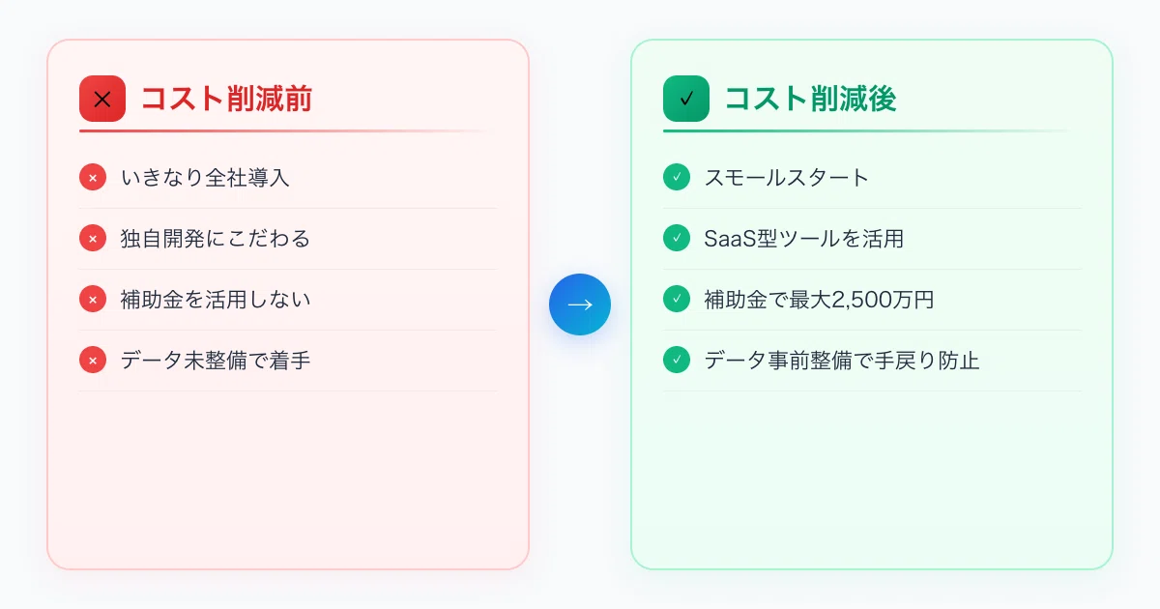Click the green check next to SaaS型ツールを活用
Image resolution: width=1160 pixels, height=609 pixels.
tap(677, 239)
